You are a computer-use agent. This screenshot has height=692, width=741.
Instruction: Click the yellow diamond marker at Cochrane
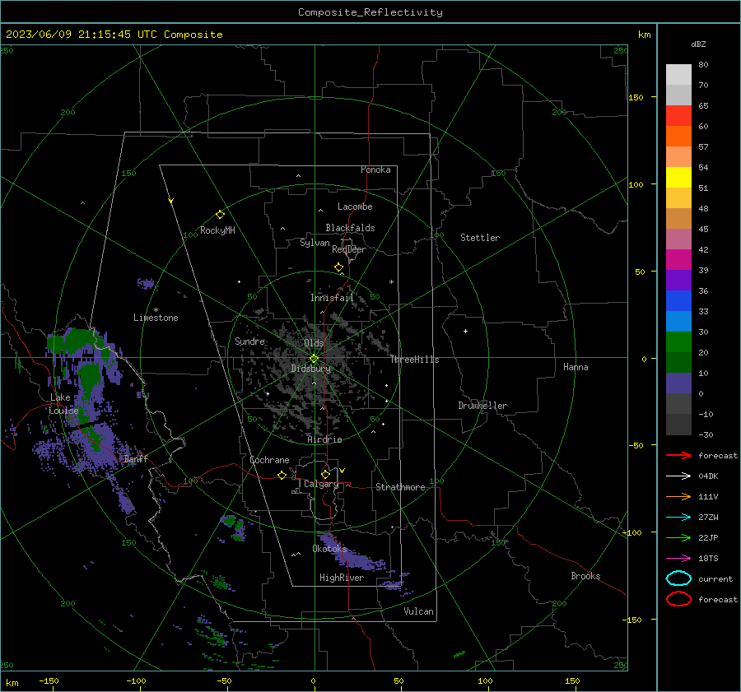(282, 475)
